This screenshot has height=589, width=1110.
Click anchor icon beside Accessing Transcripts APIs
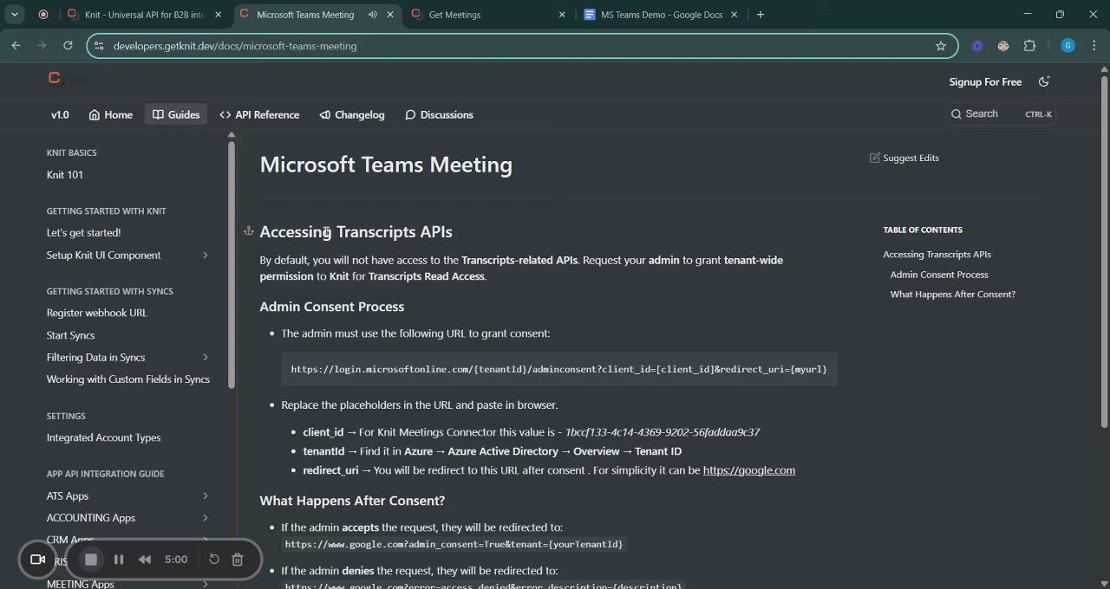[x=248, y=231]
